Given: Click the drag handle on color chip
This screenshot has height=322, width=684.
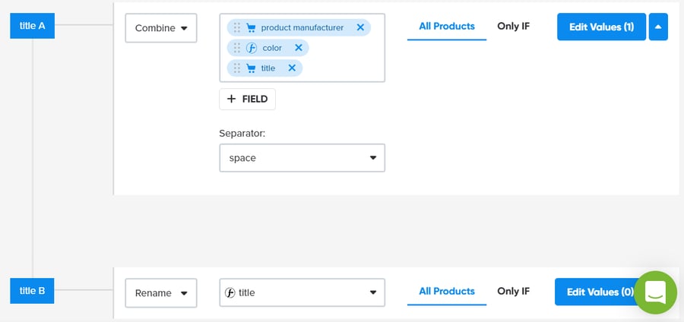Looking at the screenshot, I should [237, 48].
